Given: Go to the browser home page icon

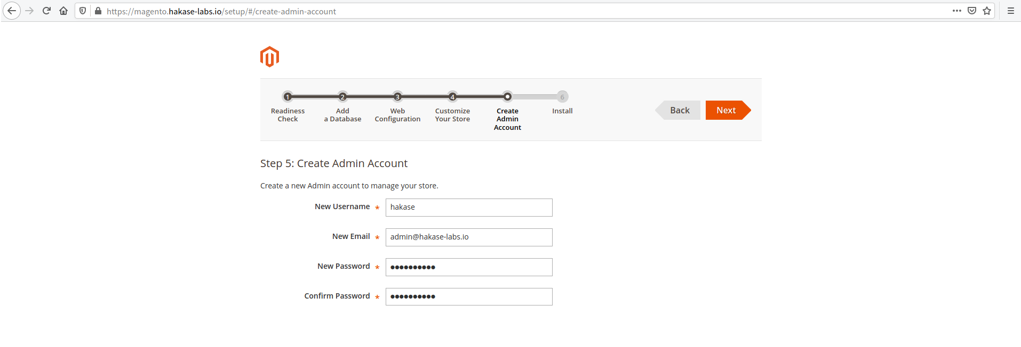Looking at the screenshot, I should [x=63, y=11].
